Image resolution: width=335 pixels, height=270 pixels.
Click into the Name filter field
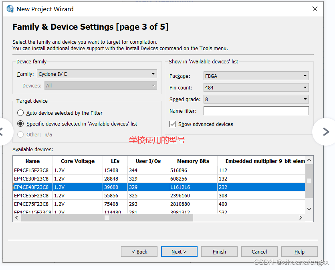[x=256, y=111]
